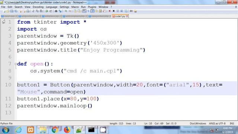Click the INS indicator in status bar

tap(232, 124)
